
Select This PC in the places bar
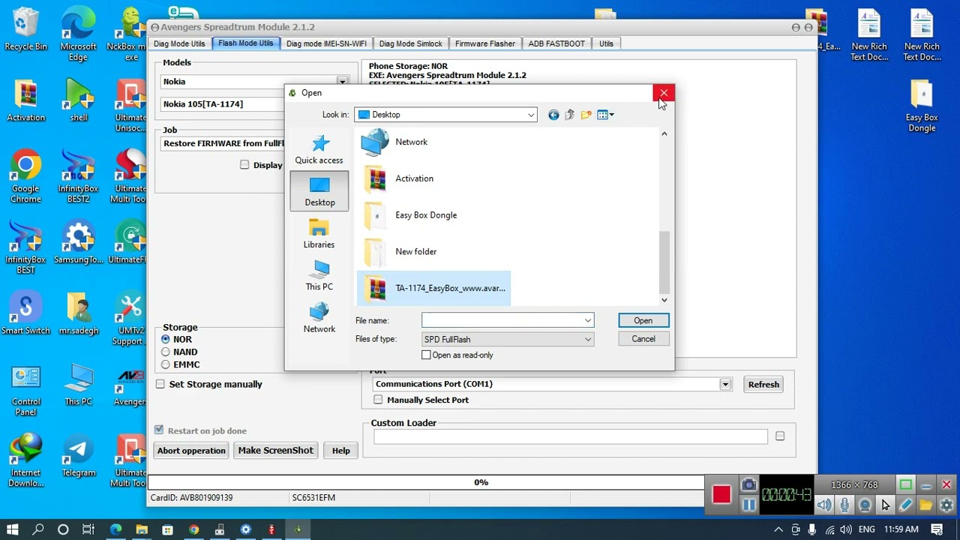coord(319,275)
